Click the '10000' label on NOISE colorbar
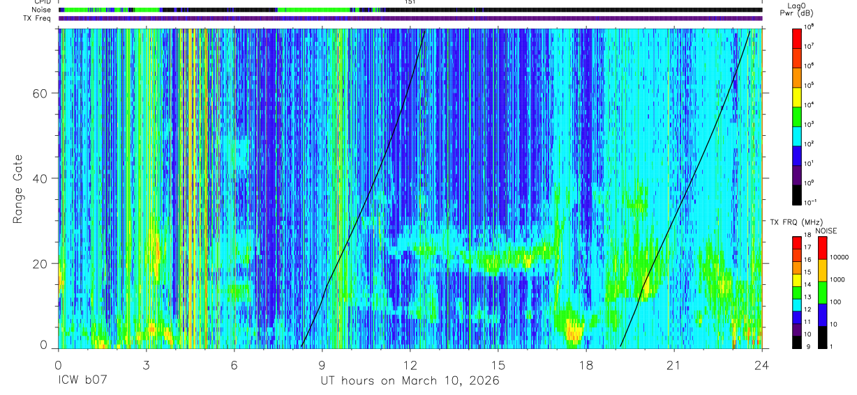Viewport: 857px width, 395px height. 840,257
